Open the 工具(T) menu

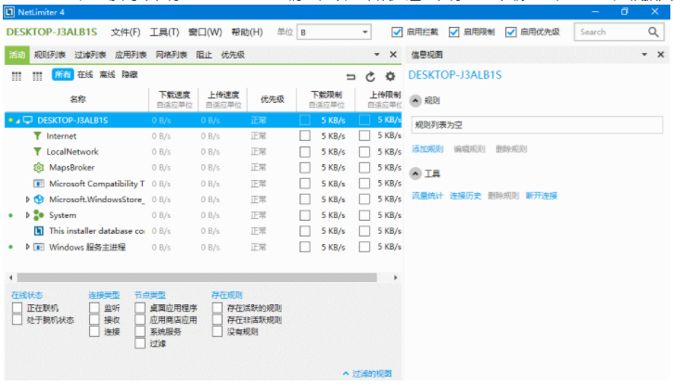164,32
